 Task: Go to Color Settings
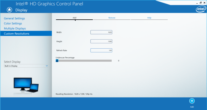pos(13,24)
